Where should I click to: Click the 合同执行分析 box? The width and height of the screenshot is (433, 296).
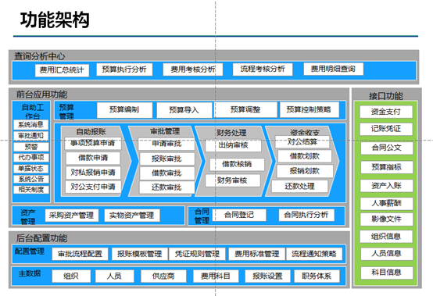(306, 215)
